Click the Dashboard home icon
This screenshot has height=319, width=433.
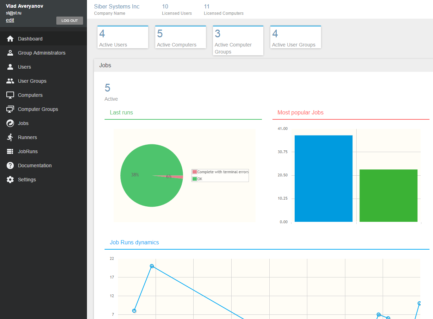tap(10, 39)
